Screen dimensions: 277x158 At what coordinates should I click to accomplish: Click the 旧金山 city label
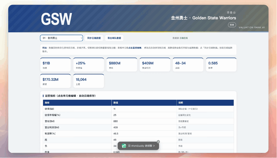click(231, 12)
